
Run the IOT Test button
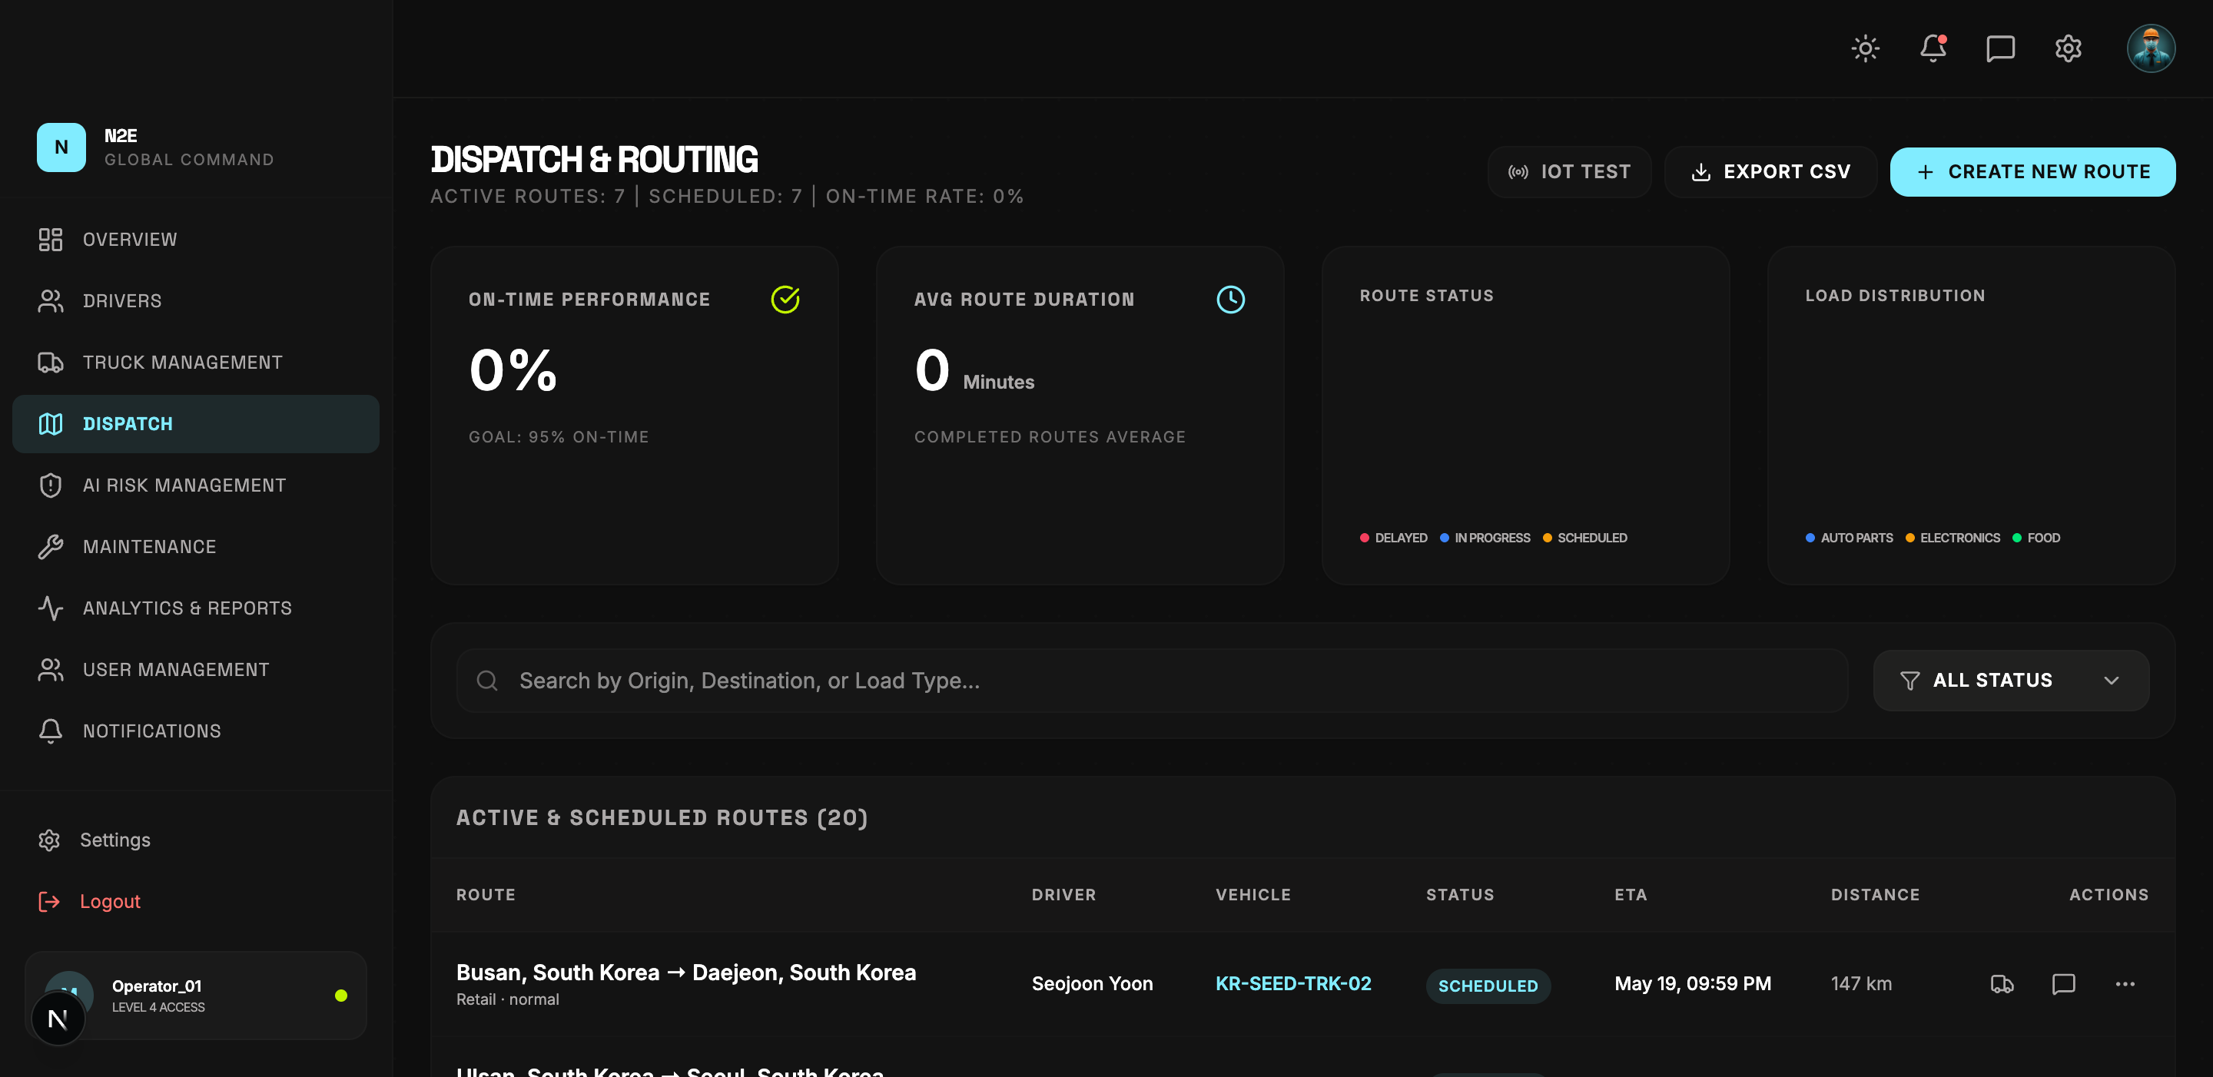(1568, 172)
